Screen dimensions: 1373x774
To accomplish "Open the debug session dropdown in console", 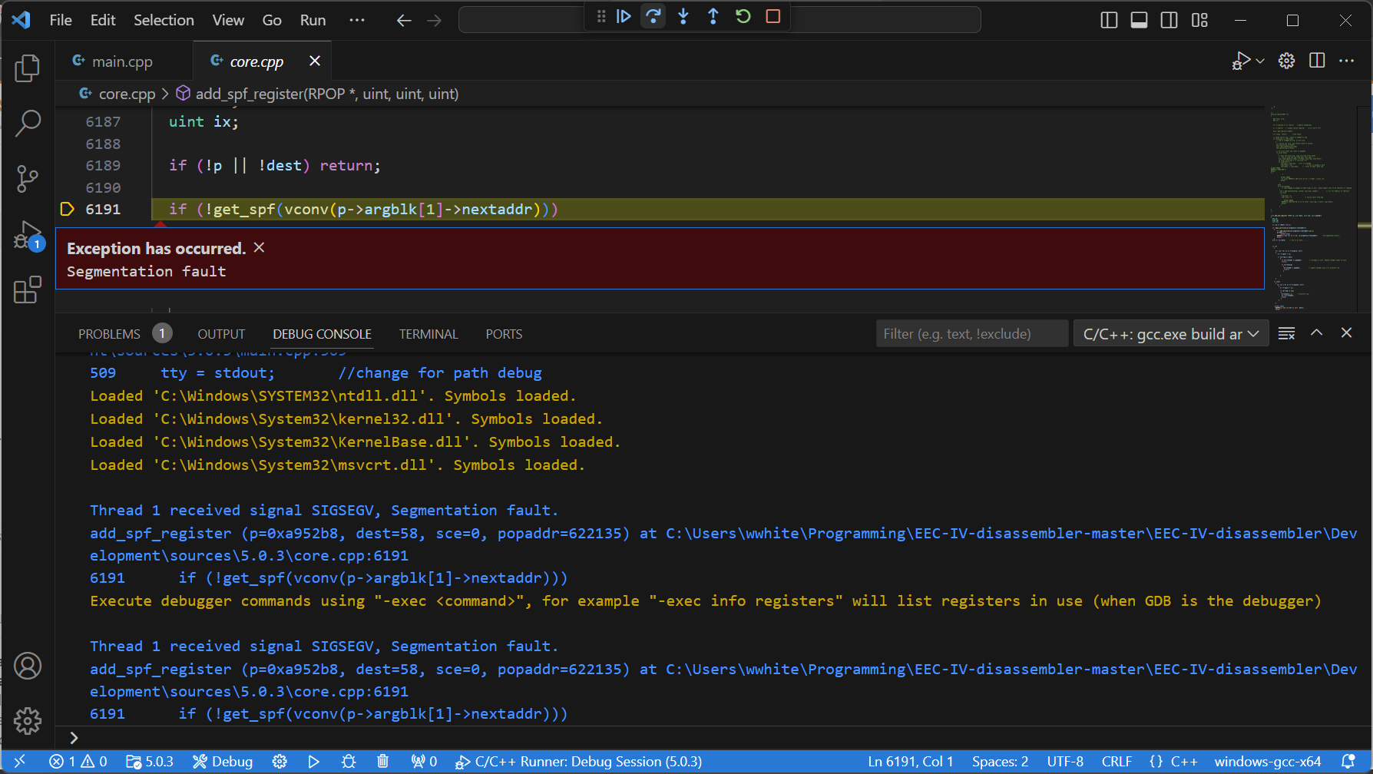I will [x=1170, y=334].
